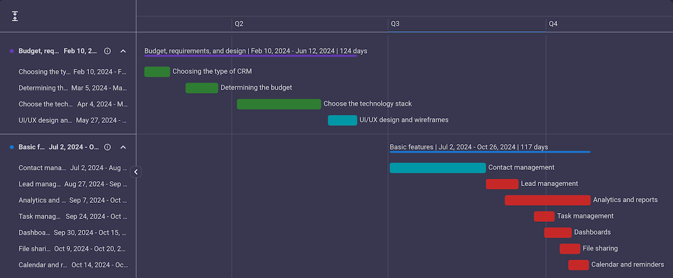The height and width of the screenshot is (278, 673).
Task: Collapse the Budget, requirements, and design group
Action: [x=123, y=51]
